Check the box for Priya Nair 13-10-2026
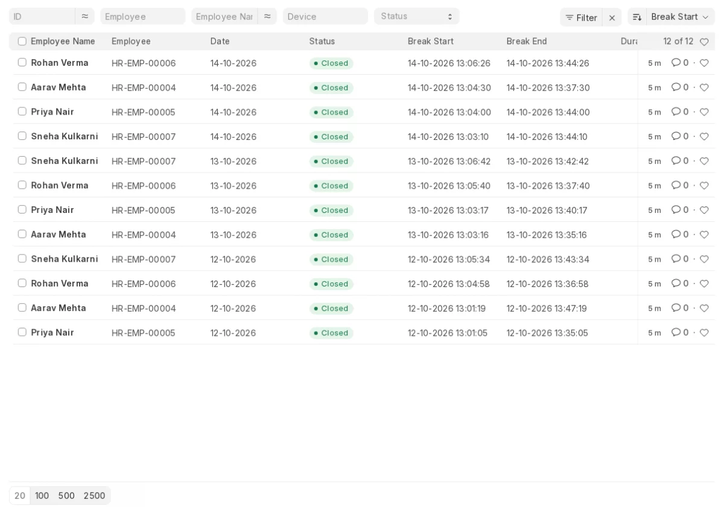The width and height of the screenshot is (724, 509). [22, 209]
